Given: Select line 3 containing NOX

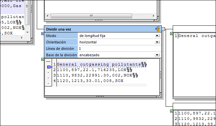Looking at the screenshot, I should [x=97, y=75].
